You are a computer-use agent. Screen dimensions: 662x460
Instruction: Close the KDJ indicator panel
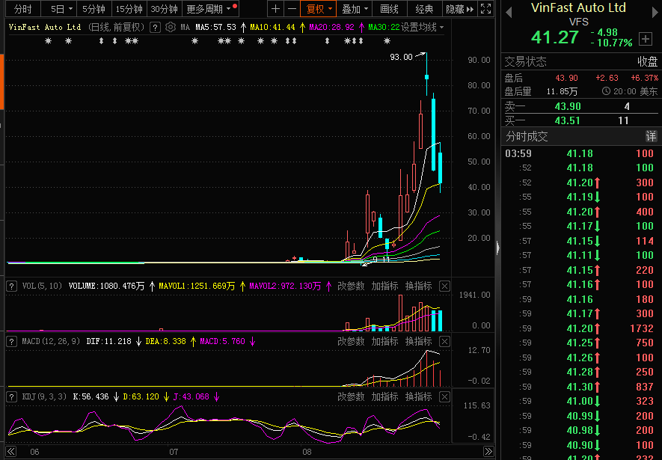444,396
